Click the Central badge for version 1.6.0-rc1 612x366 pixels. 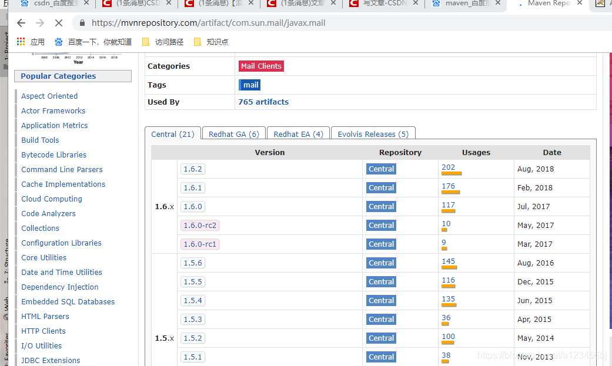[382, 244]
